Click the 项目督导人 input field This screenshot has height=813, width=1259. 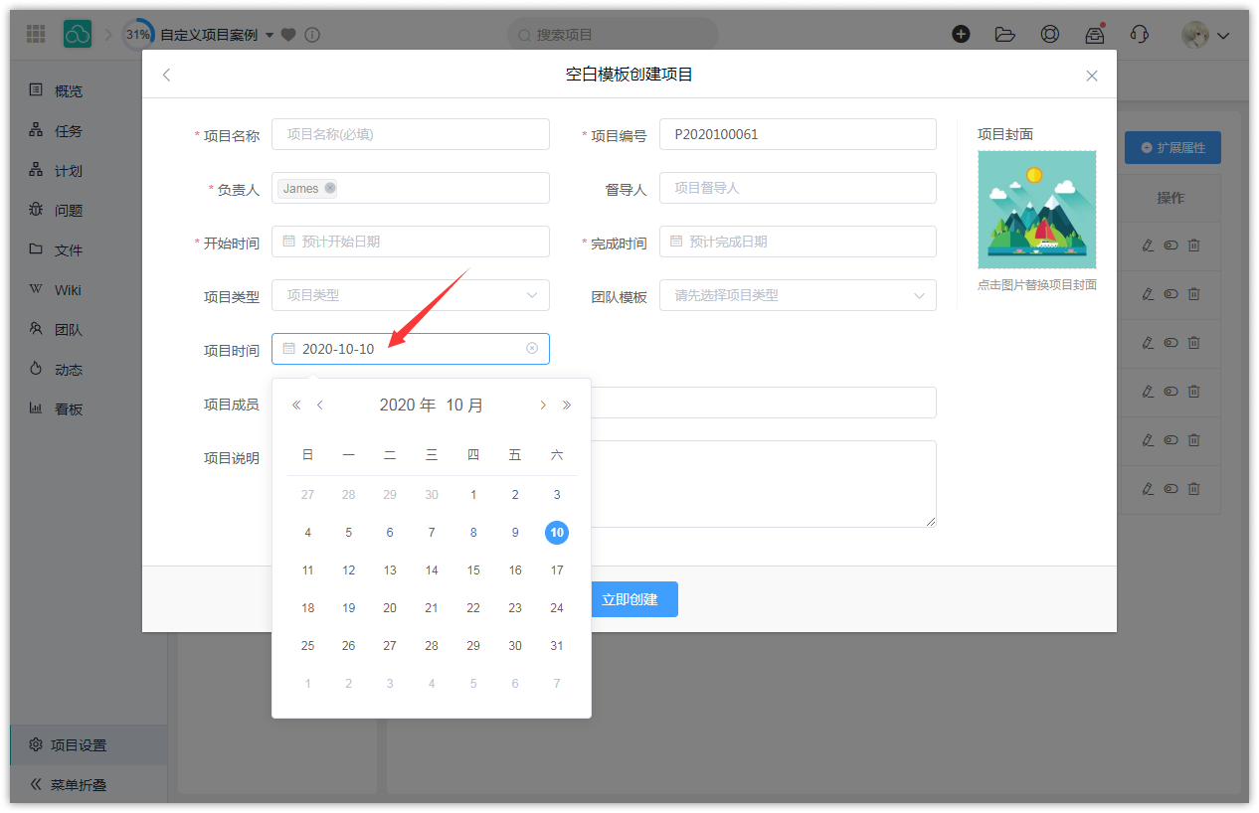coord(798,188)
